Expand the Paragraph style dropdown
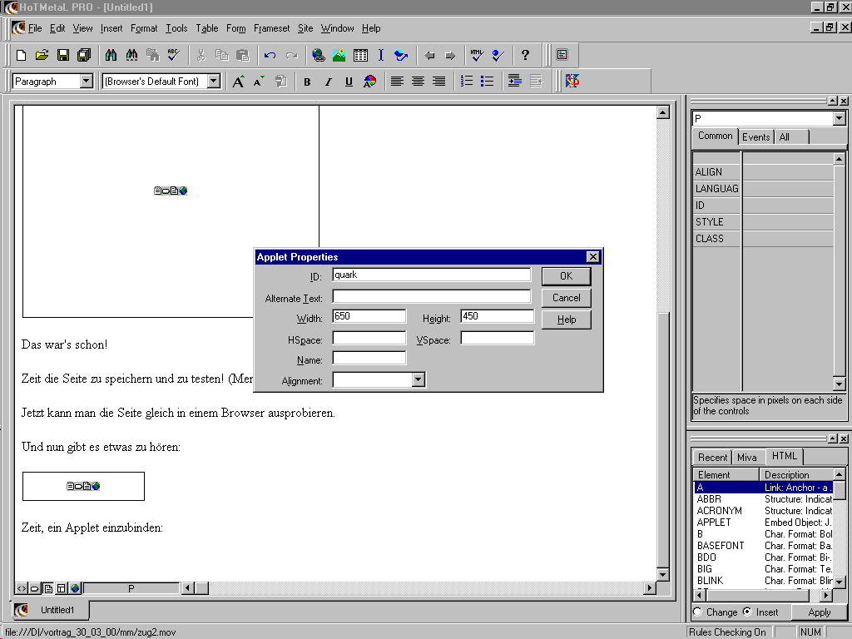852x639 pixels. click(87, 82)
